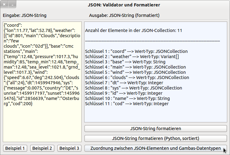The image size is (230, 155).
Task: Run 'JSON-String formatieren (Python, sortiert)'
Action: 155,138
